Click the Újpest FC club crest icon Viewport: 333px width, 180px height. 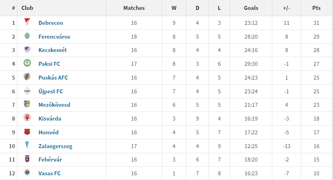(27, 91)
